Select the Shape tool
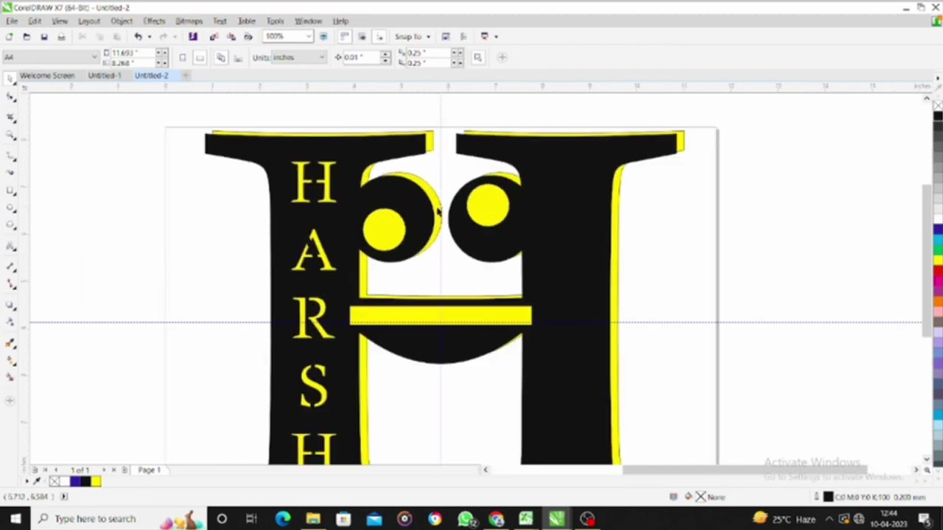This screenshot has height=530, width=943. point(10,98)
